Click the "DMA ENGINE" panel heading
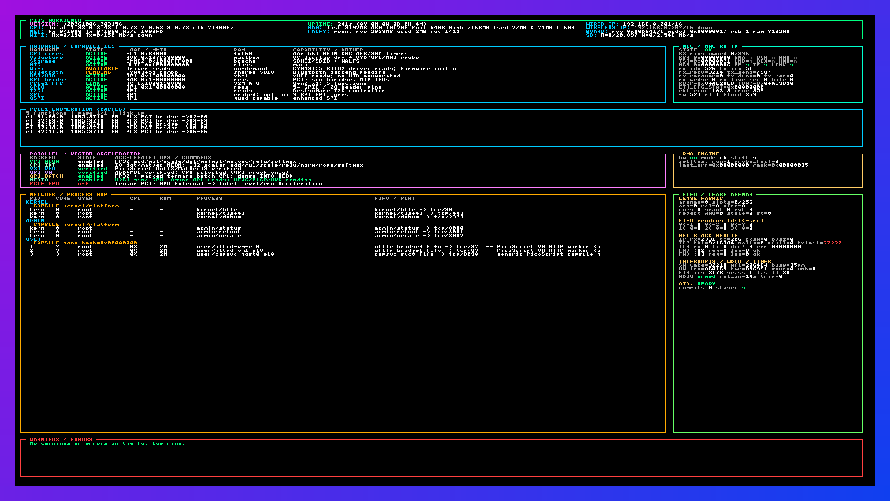The width and height of the screenshot is (890, 501). point(701,154)
